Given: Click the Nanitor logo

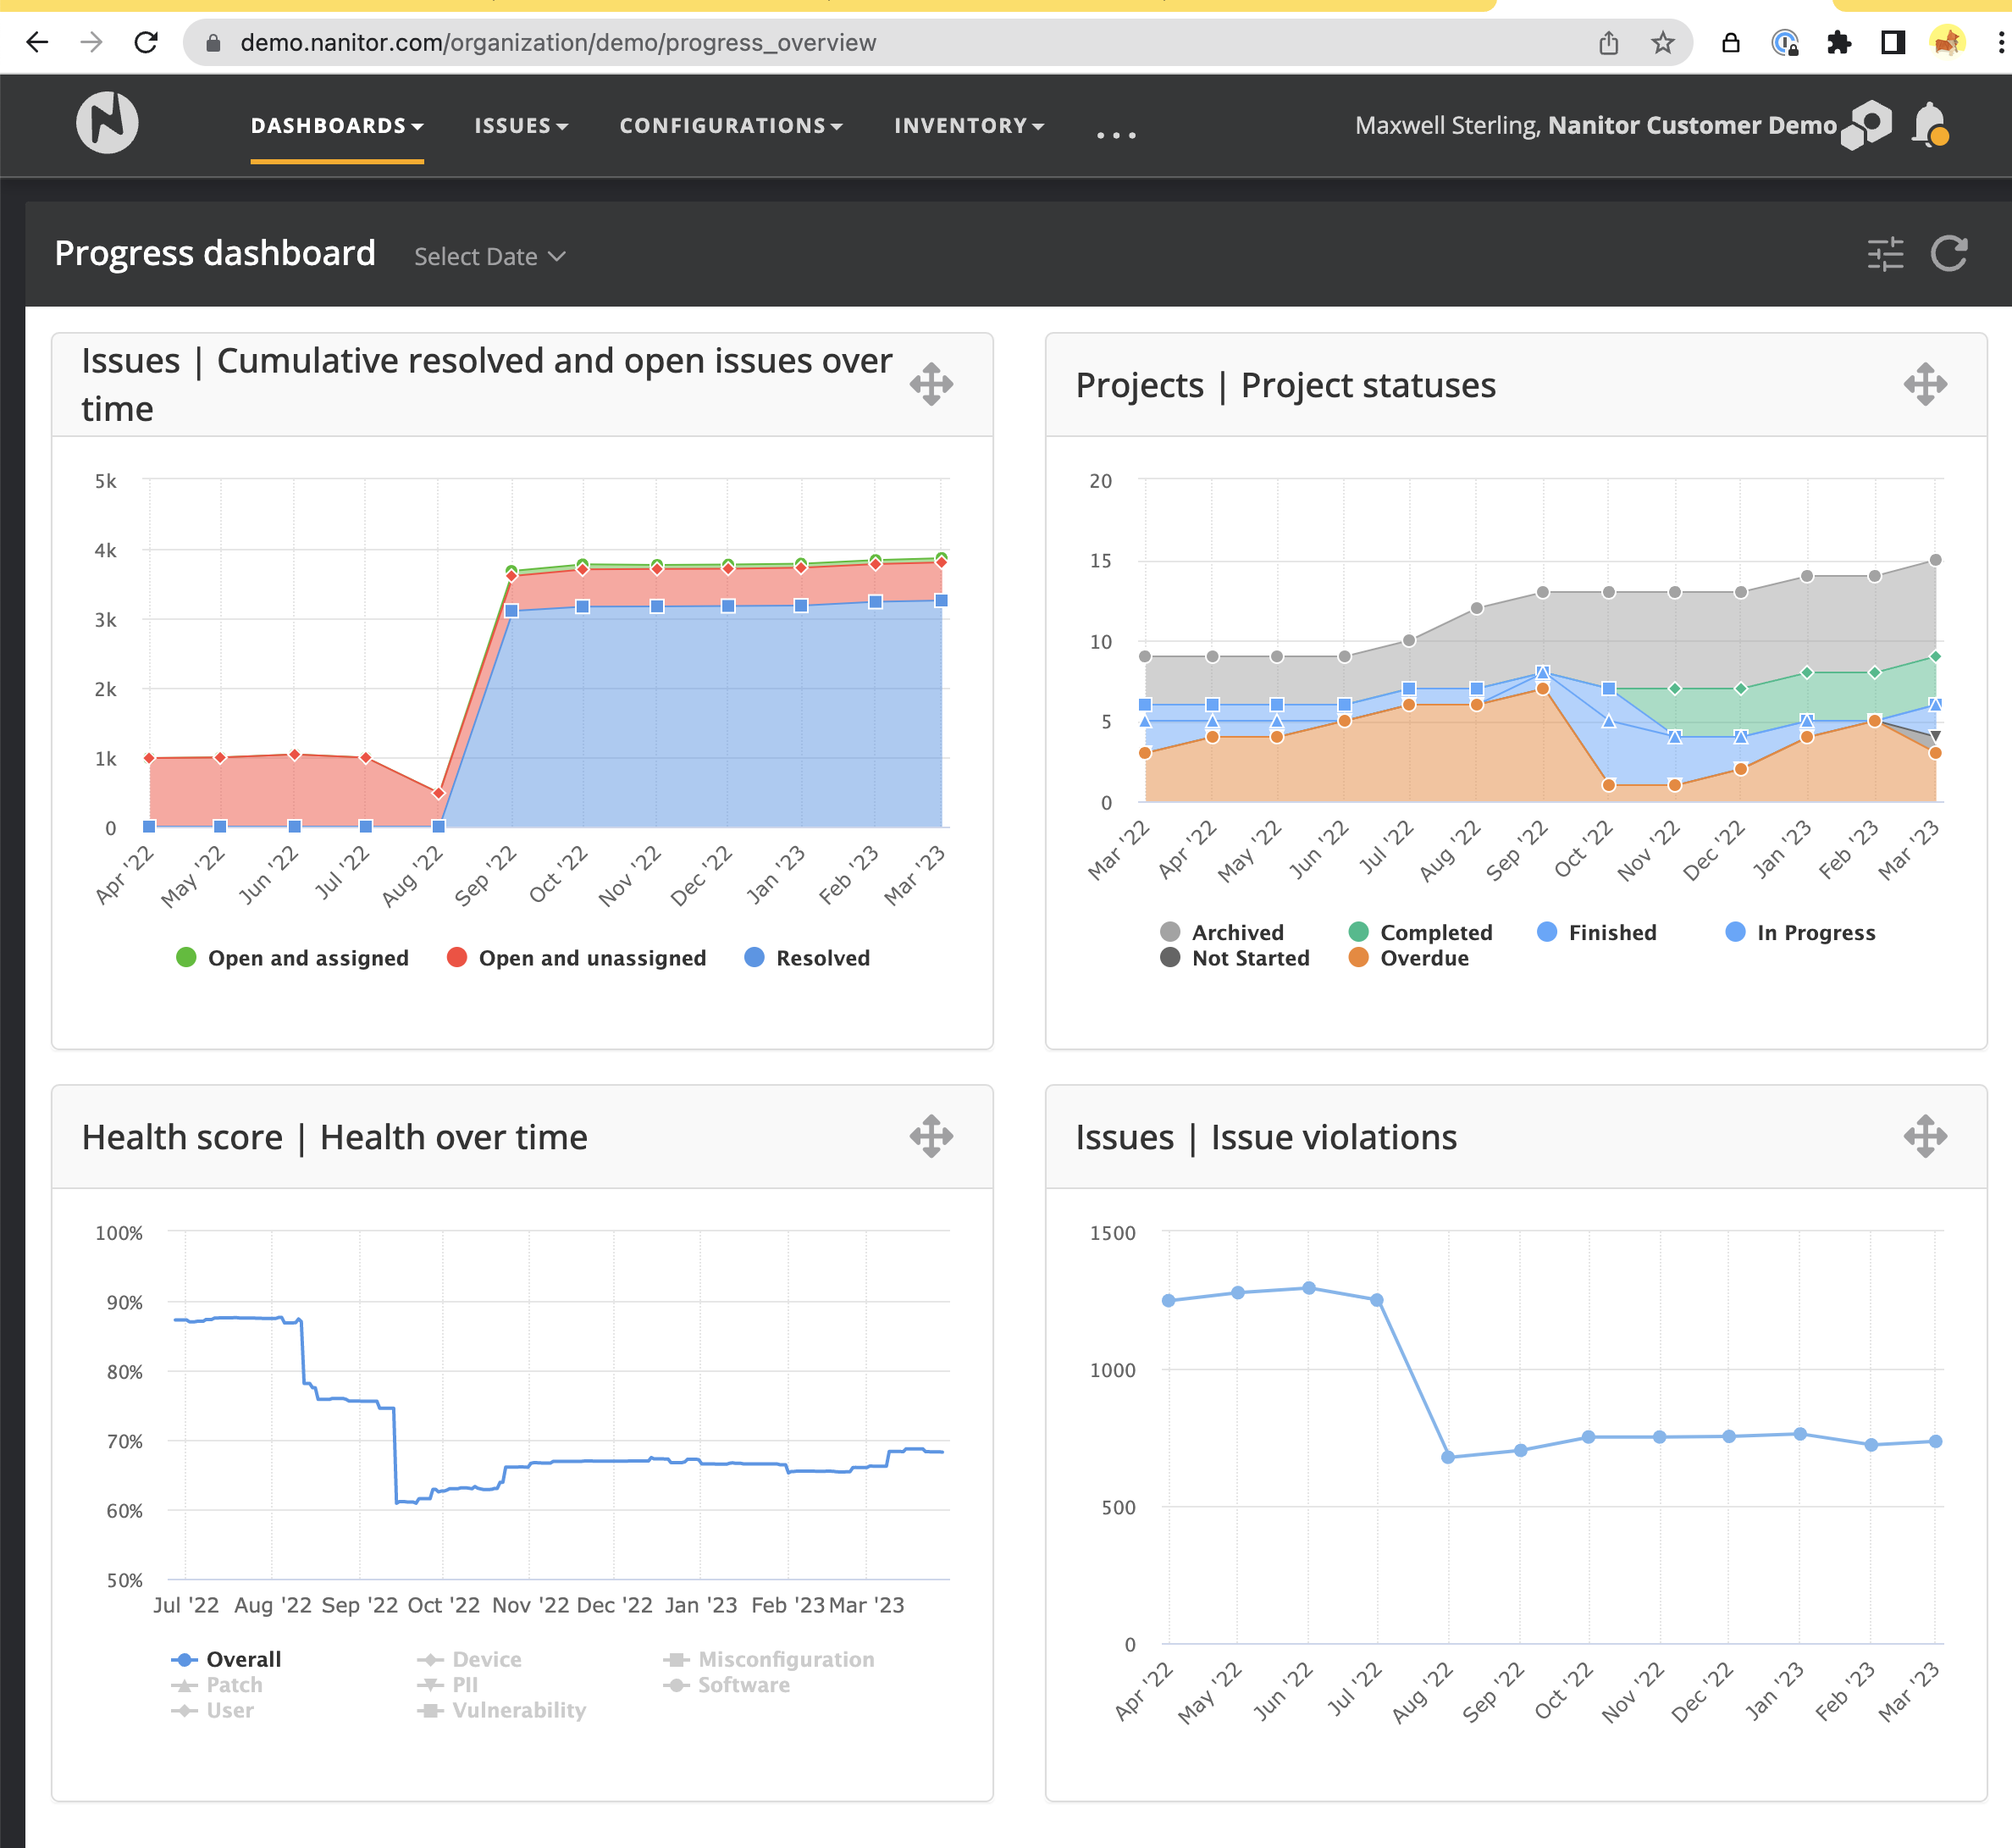Looking at the screenshot, I should 110,124.
